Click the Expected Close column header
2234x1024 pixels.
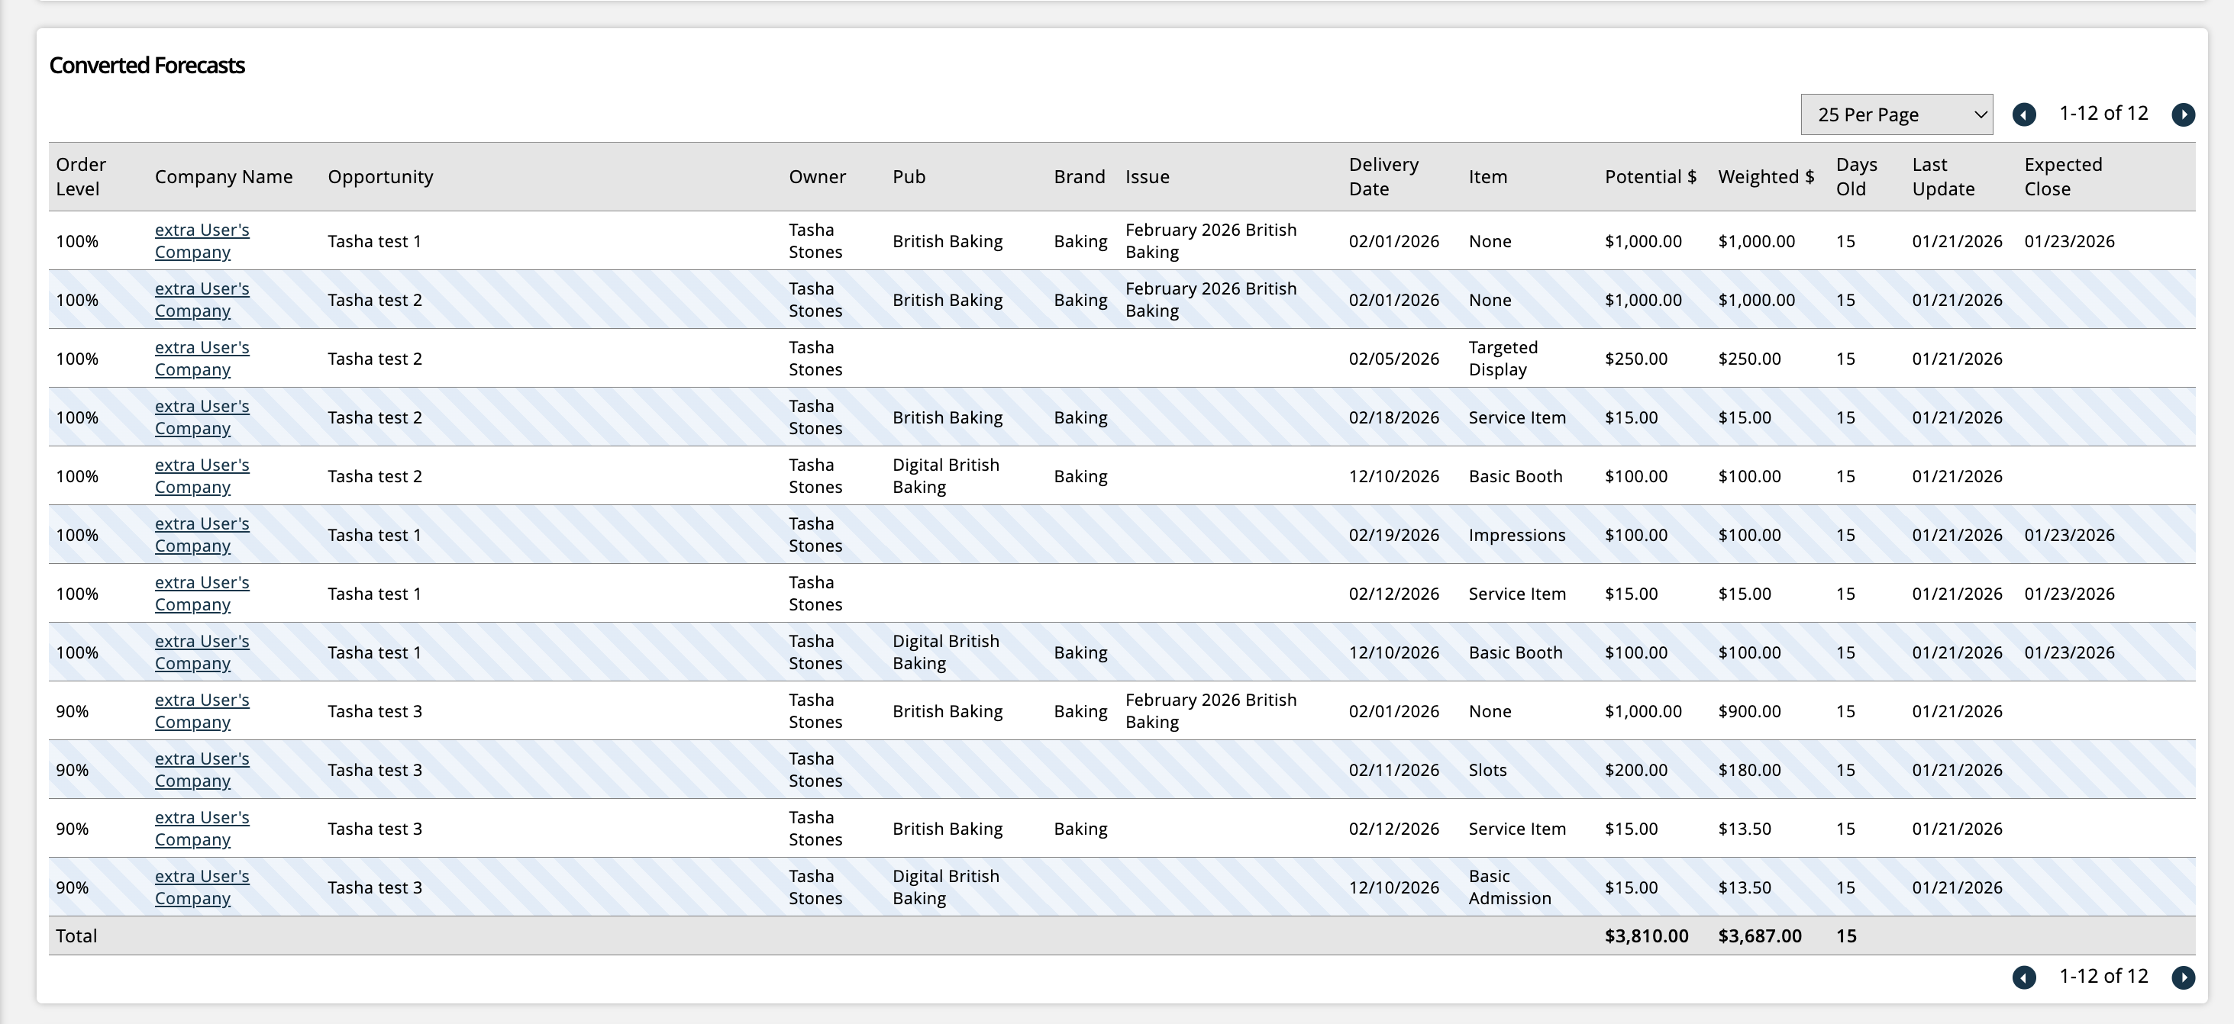pos(2062,177)
